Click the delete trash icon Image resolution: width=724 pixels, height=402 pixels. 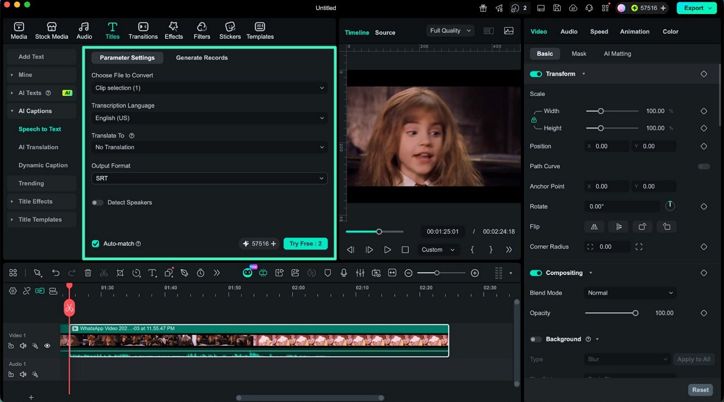(x=88, y=273)
